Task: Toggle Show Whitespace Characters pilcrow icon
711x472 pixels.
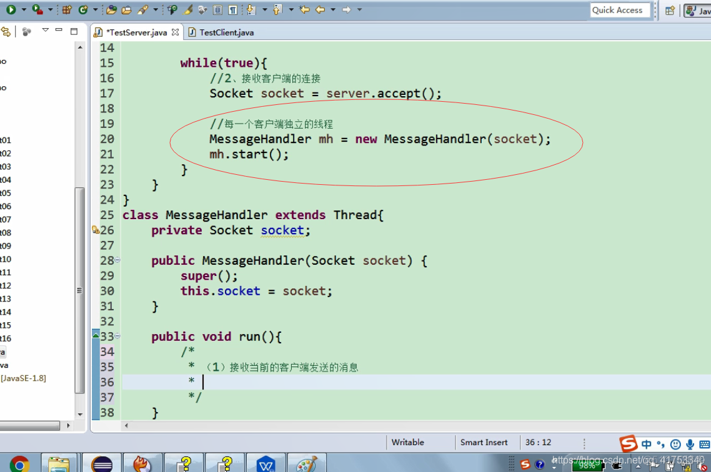Action: pyautogui.click(x=232, y=9)
